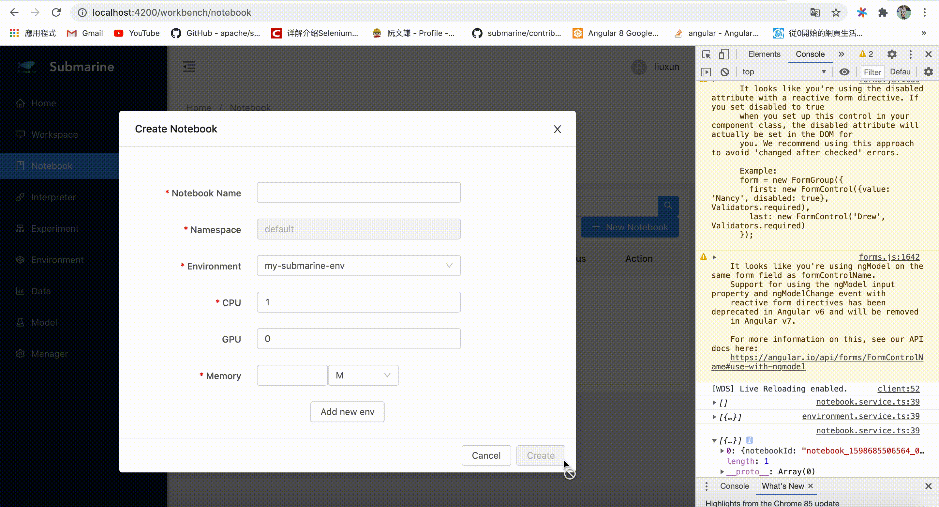Click the Notebook Name input field
This screenshot has height=507, width=939.
[358, 192]
